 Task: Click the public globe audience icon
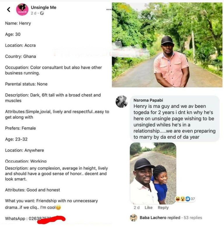42,13
